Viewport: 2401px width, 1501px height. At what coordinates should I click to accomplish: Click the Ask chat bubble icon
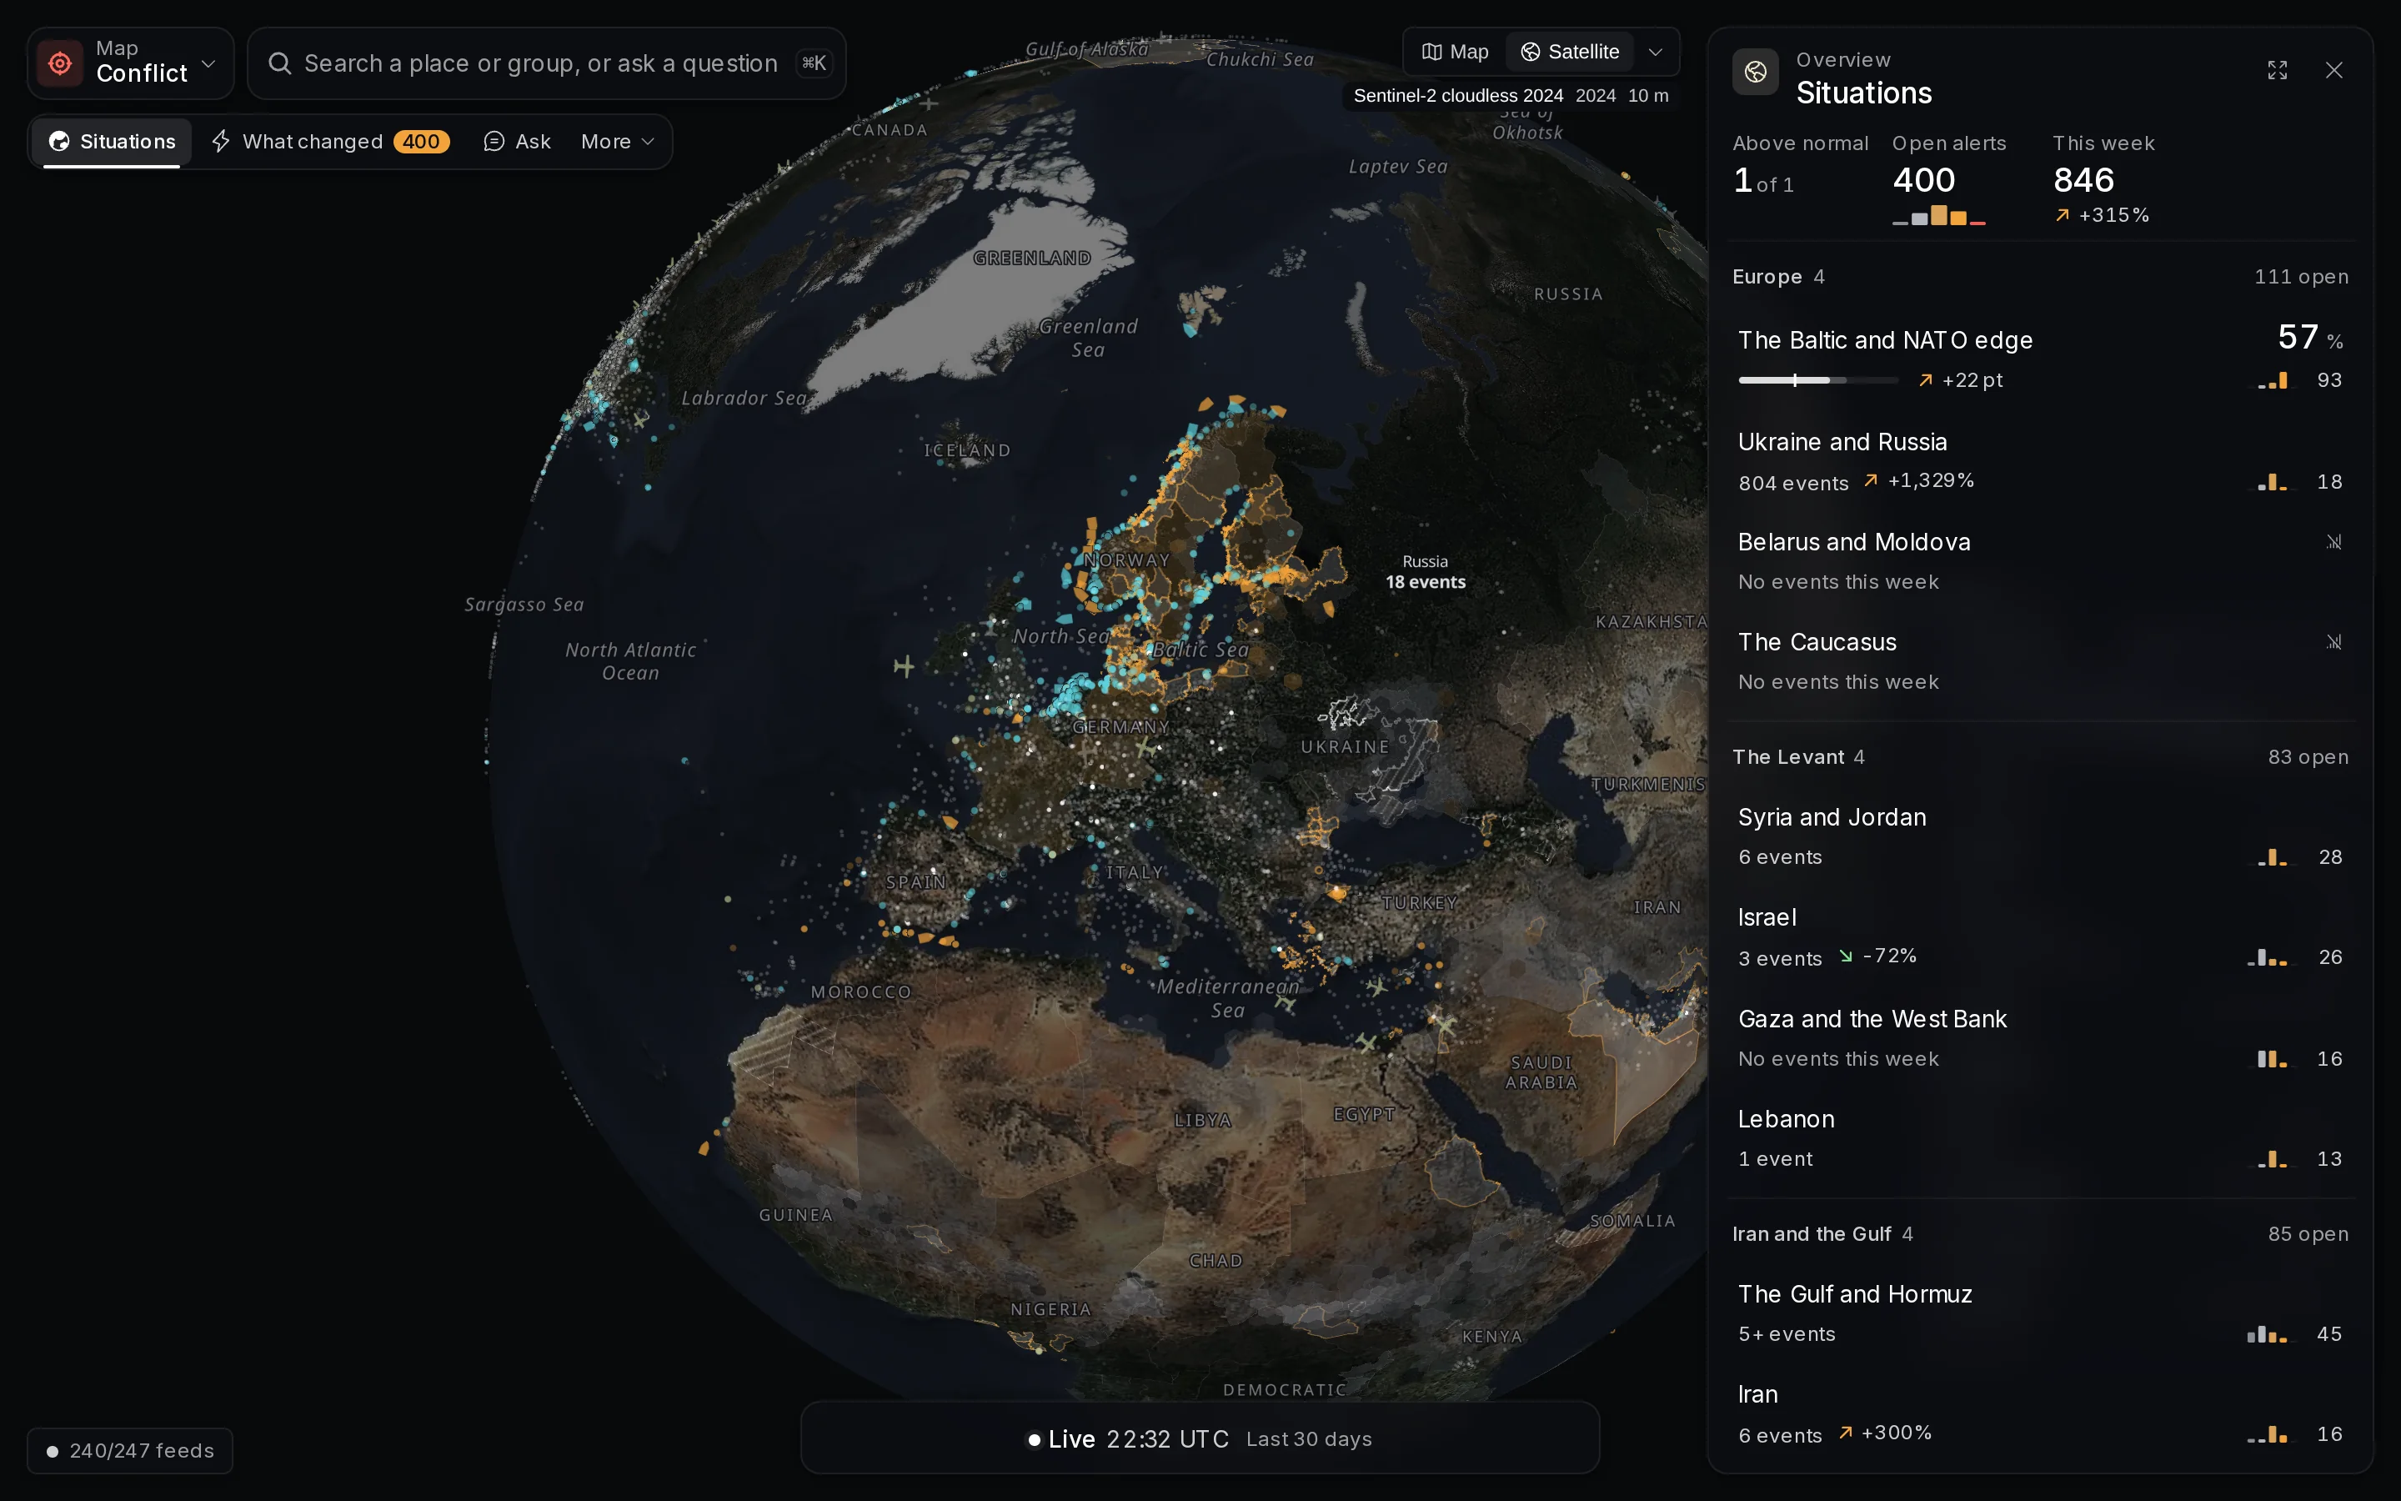click(x=493, y=141)
